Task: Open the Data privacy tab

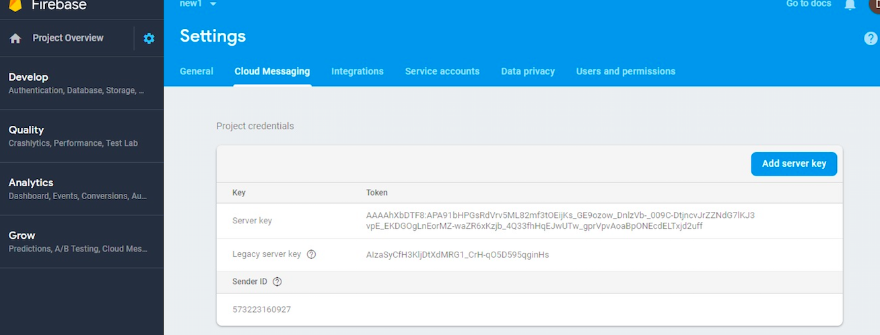Action: [x=528, y=71]
